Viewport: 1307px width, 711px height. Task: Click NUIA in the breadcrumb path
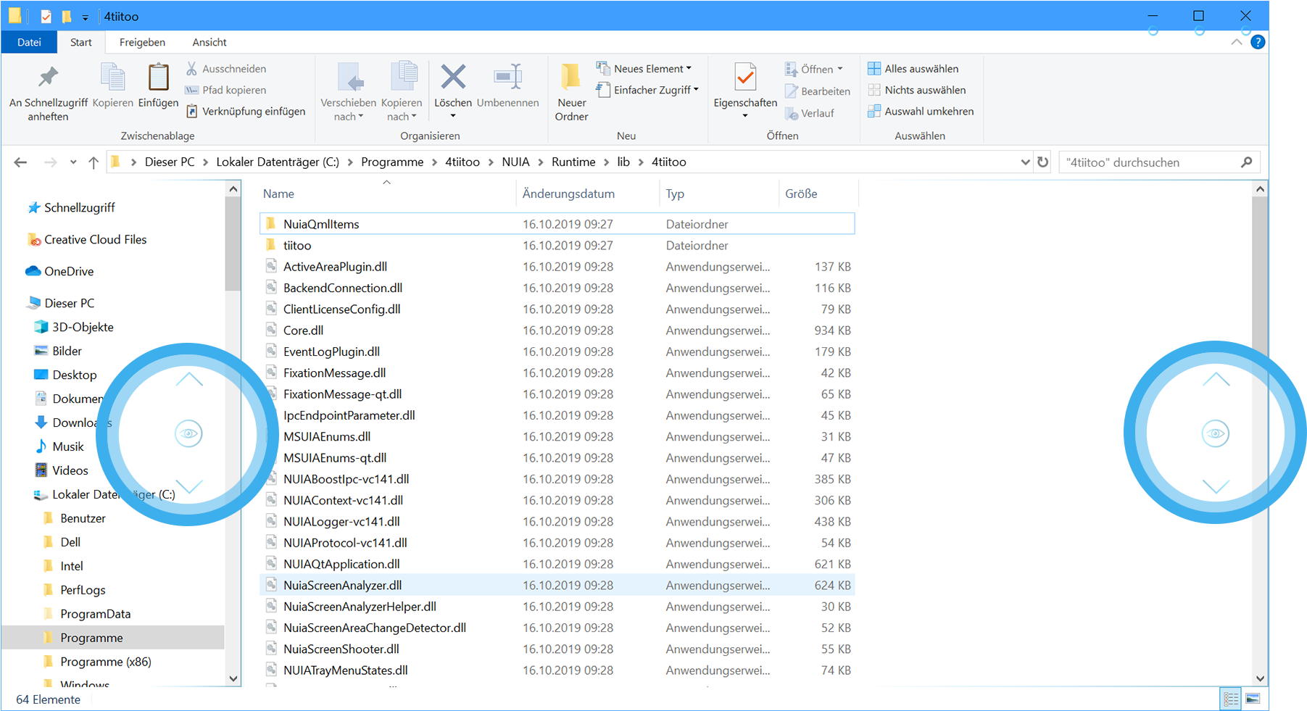[515, 162]
